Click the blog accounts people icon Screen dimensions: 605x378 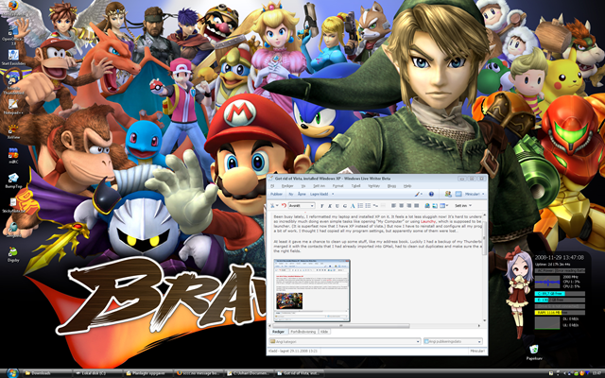(x=448, y=194)
